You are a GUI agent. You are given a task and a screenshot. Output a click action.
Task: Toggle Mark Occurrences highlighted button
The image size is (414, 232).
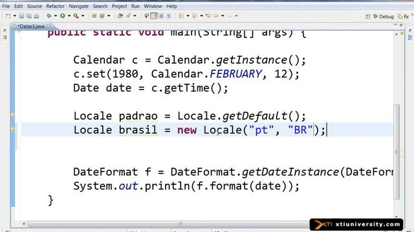pyautogui.click(x=154, y=16)
